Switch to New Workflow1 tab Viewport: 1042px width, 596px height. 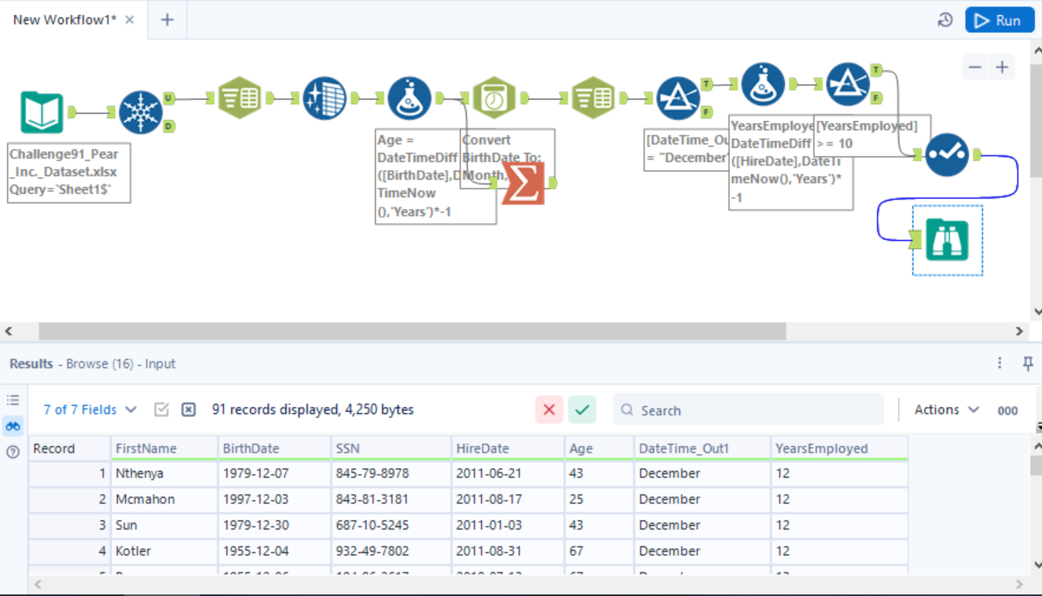coord(64,20)
